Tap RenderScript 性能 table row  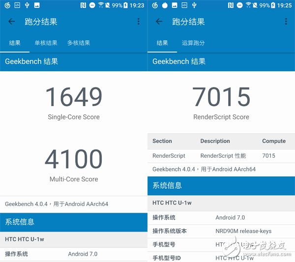pos(221,156)
